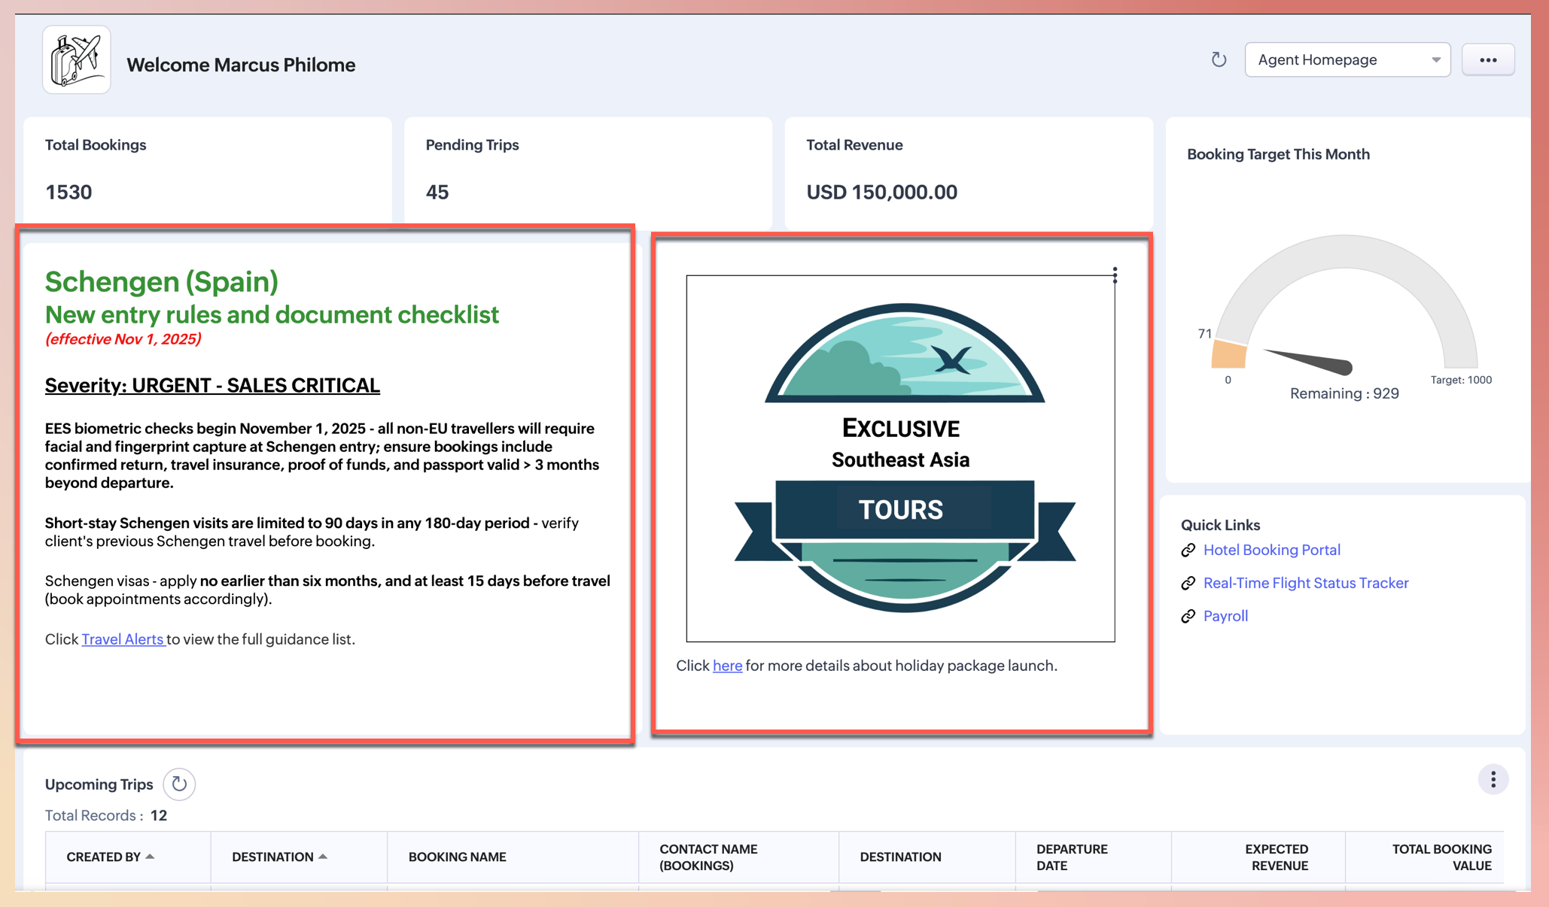This screenshot has width=1549, height=907.
Task: Click link icon beside Hotel Booking Portal
Action: click(x=1188, y=551)
